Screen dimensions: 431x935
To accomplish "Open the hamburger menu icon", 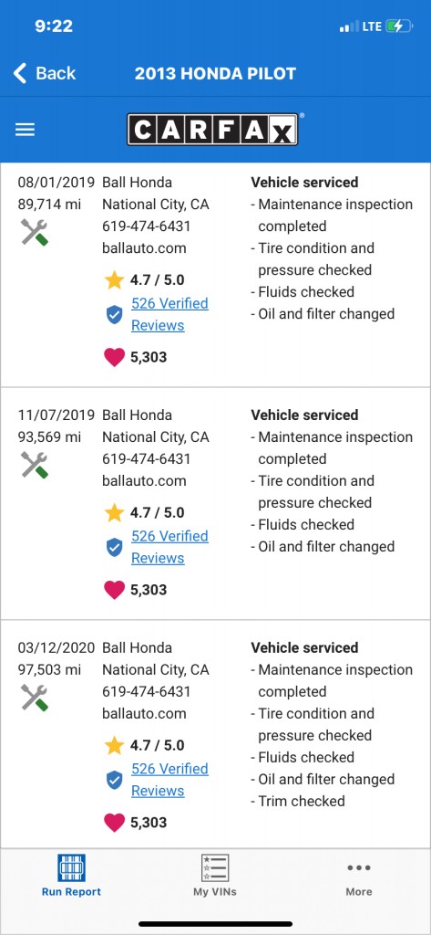I will point(25,130).
